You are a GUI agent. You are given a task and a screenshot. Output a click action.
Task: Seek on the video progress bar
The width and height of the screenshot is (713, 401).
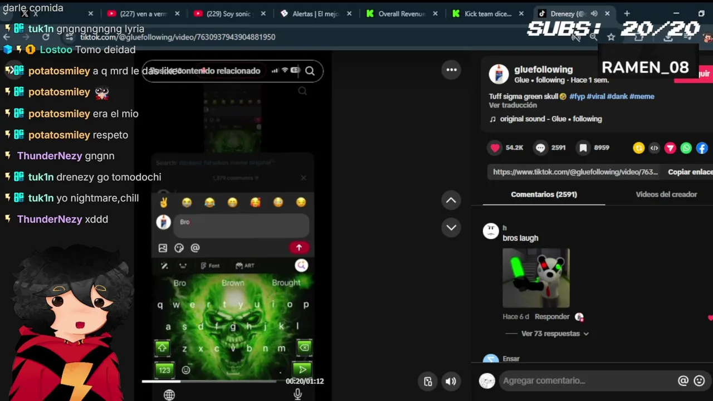coord(211,382)
